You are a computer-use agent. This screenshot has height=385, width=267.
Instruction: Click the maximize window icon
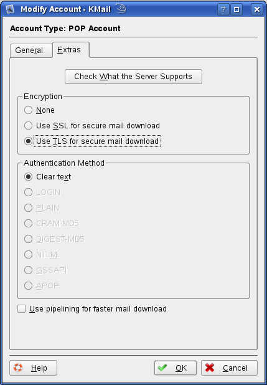click(x=237, y=9)
